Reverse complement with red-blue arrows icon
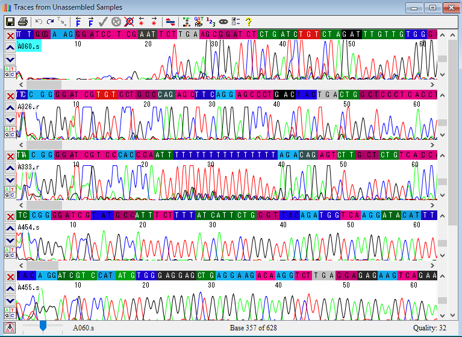The width and height of the screenshot is (462, 337). tap(170, 22)
